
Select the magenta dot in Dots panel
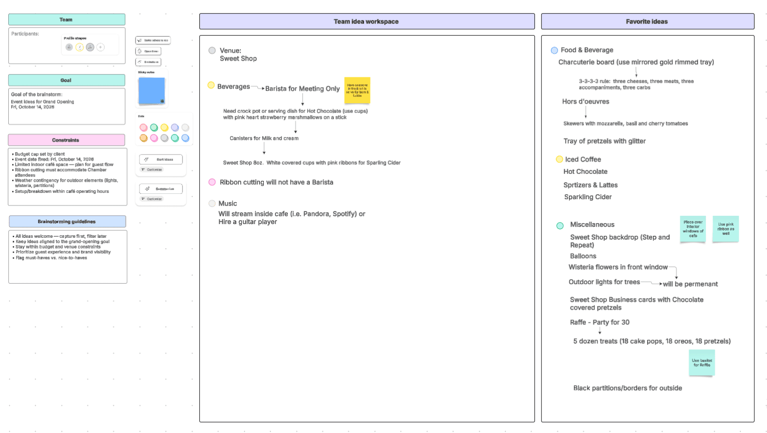[154, 138]
